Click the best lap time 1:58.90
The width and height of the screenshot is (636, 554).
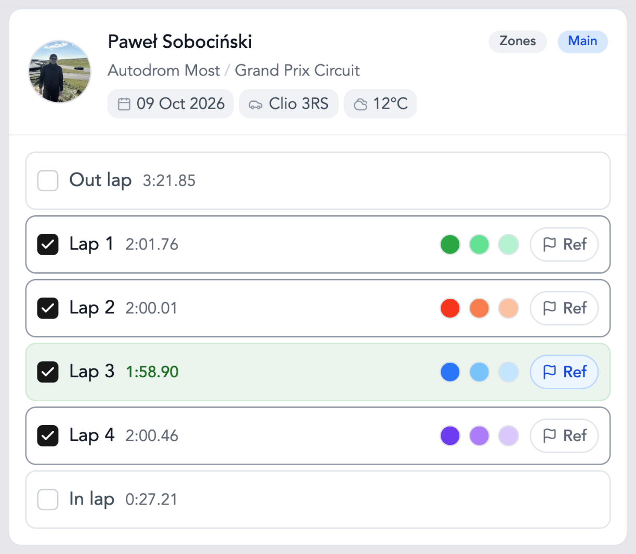tap(152, 372)
